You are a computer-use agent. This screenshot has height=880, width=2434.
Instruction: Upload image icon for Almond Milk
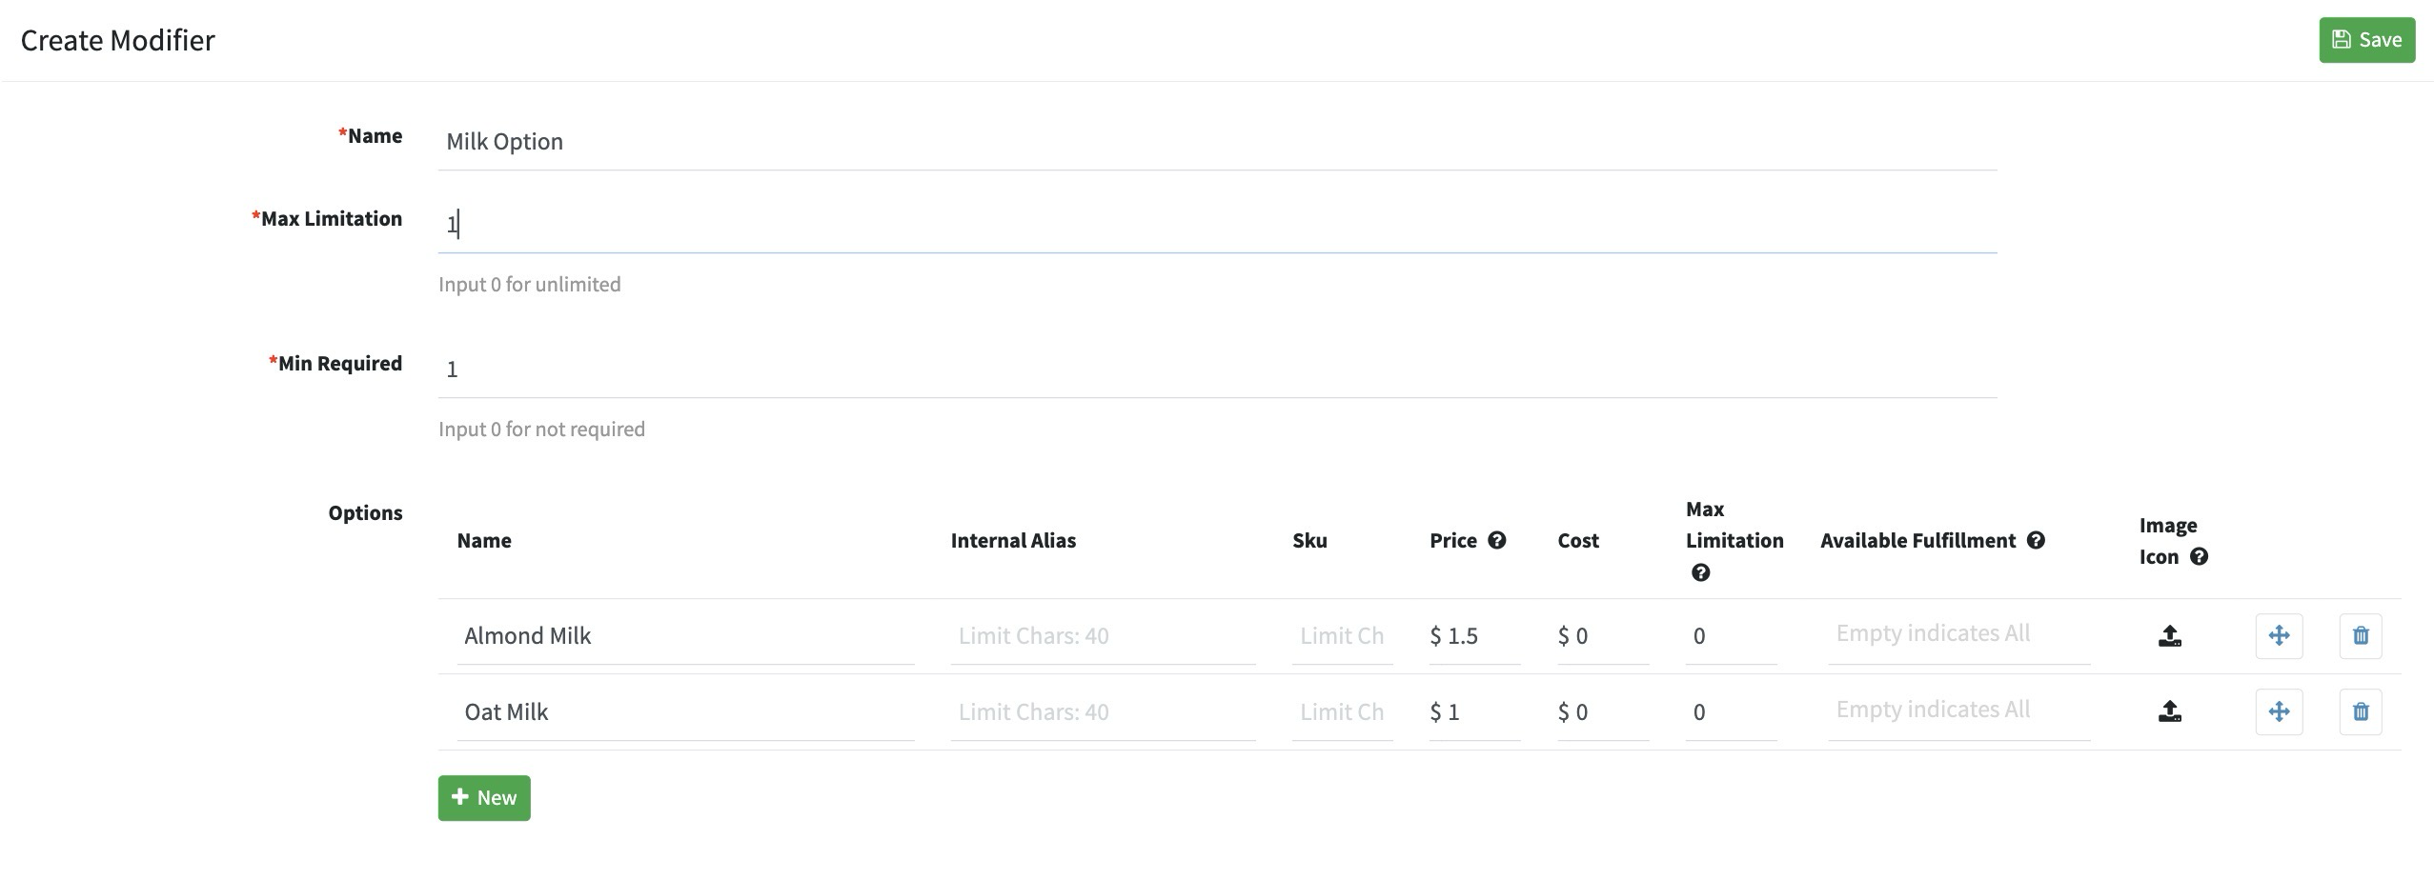(x=2169, y=636)
